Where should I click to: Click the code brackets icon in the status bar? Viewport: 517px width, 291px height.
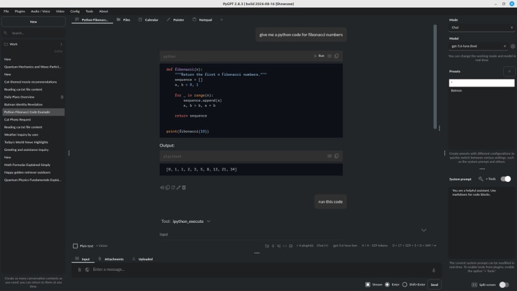point(285,246)
